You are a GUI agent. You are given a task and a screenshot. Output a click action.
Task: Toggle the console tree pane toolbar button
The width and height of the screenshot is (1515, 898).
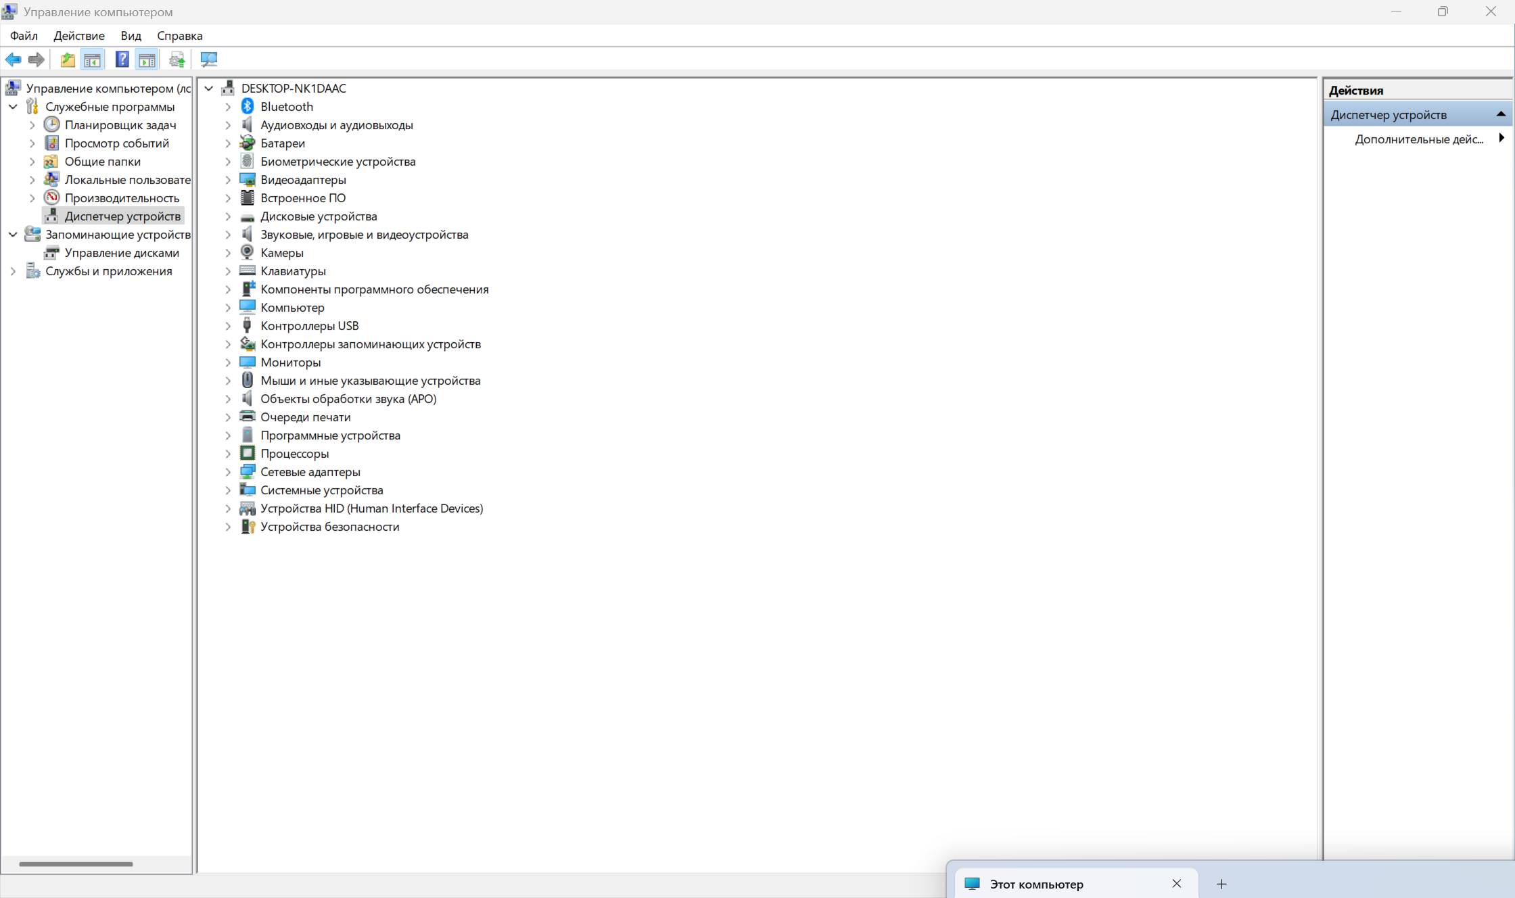93,60
